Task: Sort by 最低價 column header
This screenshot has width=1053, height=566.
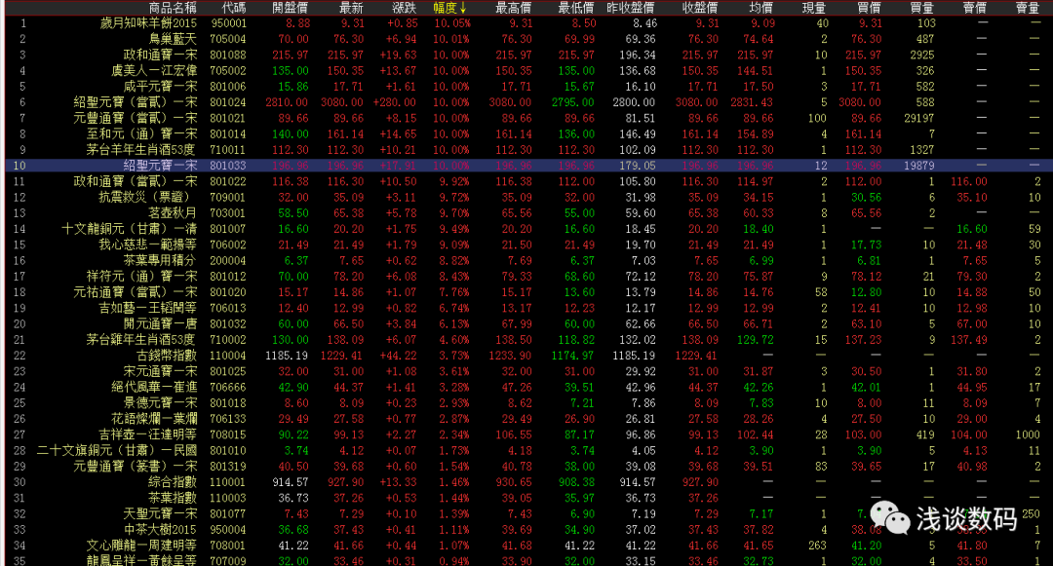Action: [x=576, y=8]
